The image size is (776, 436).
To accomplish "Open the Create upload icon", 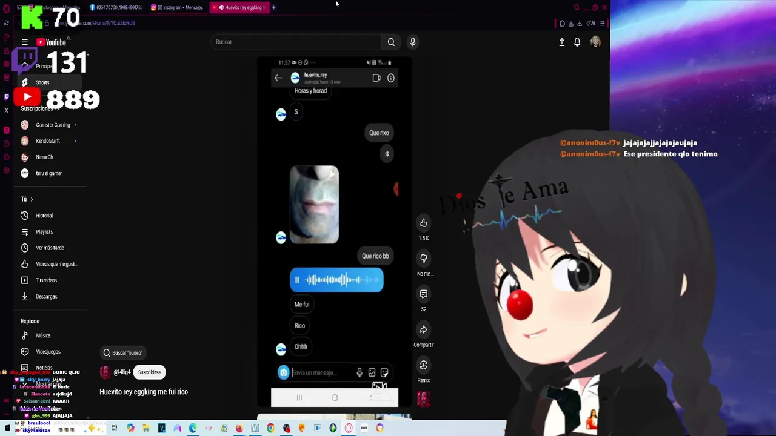I will pyautogui.click(x=561, y=42).
